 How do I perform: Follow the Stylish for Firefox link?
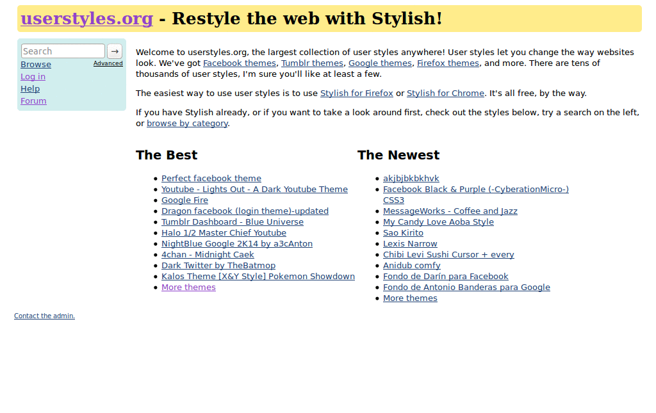click(x=356, y=93)
